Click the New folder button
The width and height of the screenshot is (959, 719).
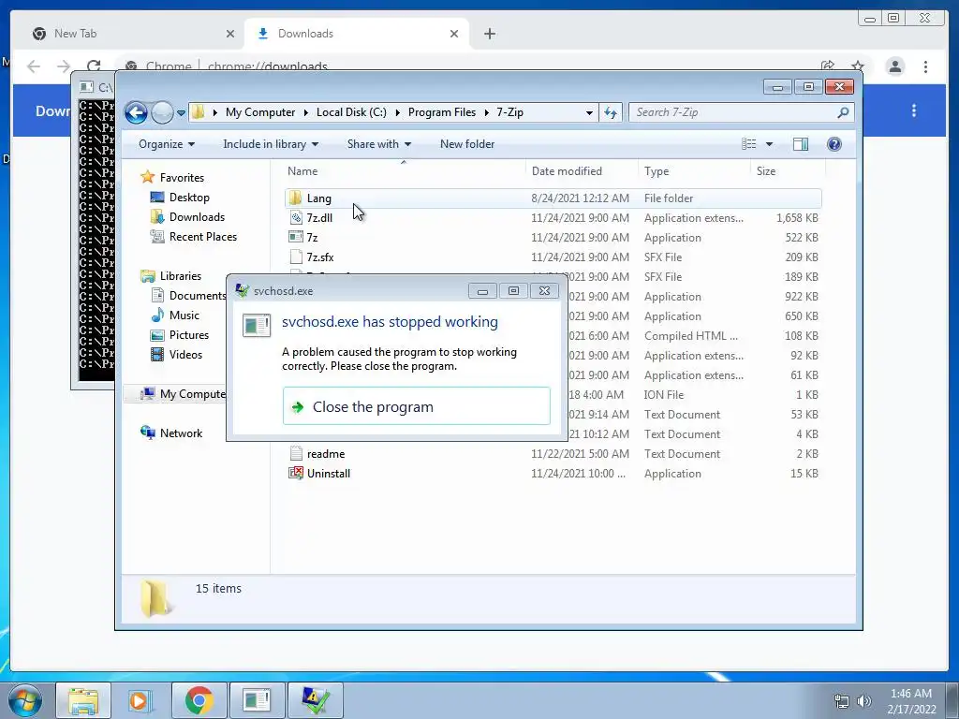(467, 144)
